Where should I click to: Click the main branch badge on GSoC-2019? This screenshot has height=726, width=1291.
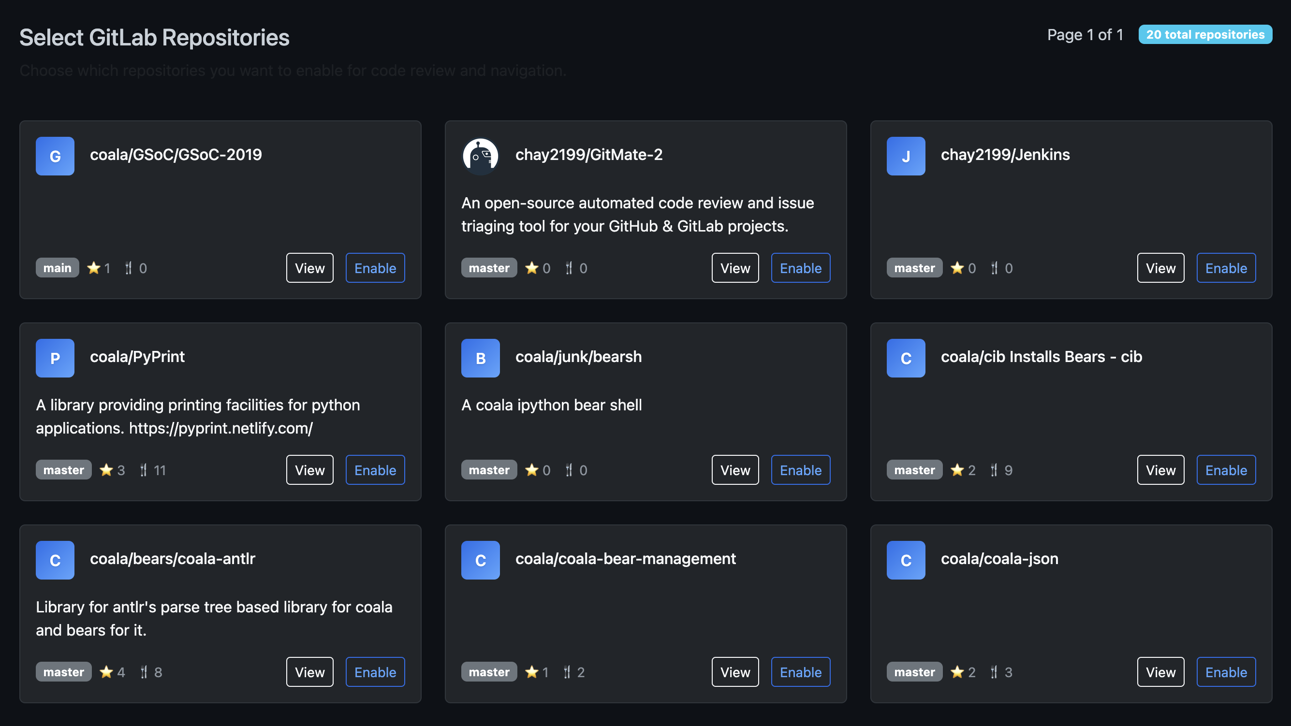(x=57, y=268)
